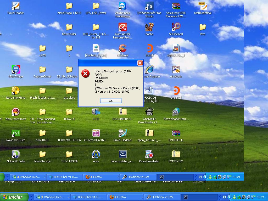
Task: Switch to SHOficina v4.02K on the Iniciar taskbar
Action: point(162,197)
